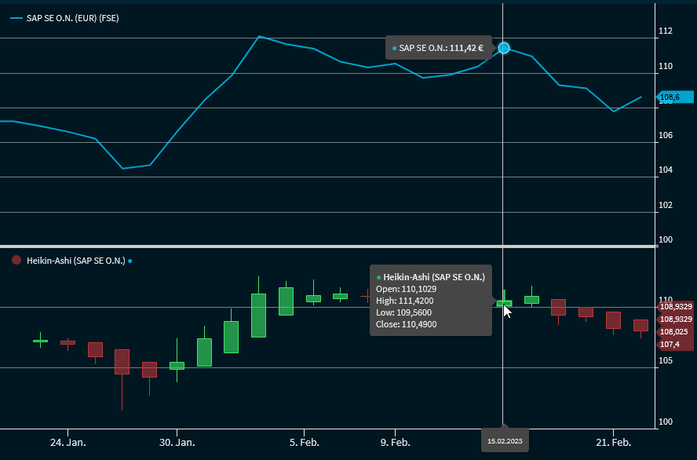Click the SAP SE O.N.: 111,42 € tooltip

coord(439,48)
